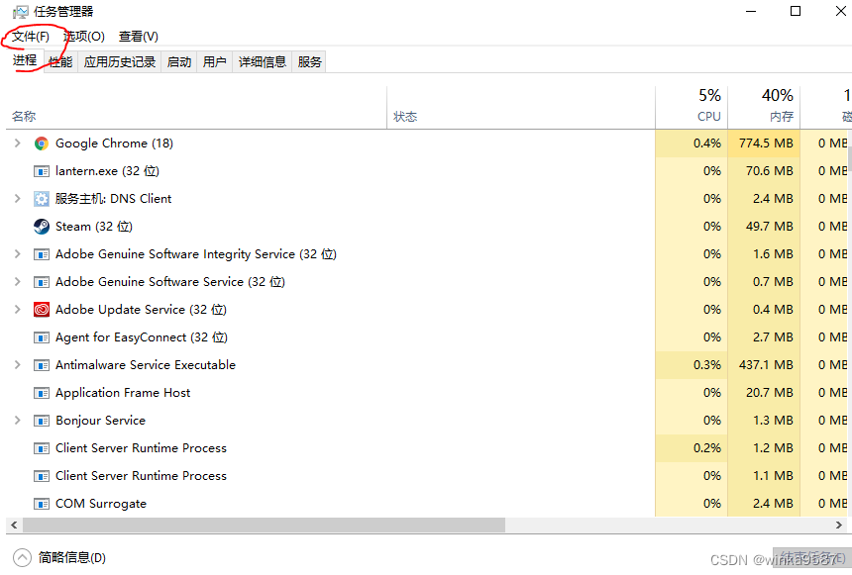This screenshot has height=575, width=852.
Task: Click the 70.6 MB memory value
Action: (770, 171)
